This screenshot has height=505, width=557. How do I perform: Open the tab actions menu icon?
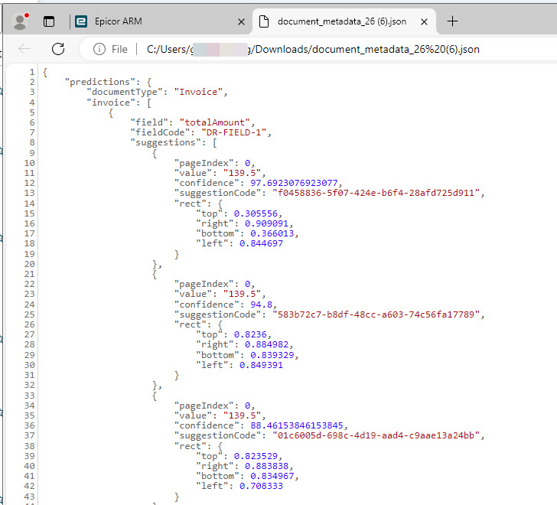pyautogui.click(x=49, y=21)
